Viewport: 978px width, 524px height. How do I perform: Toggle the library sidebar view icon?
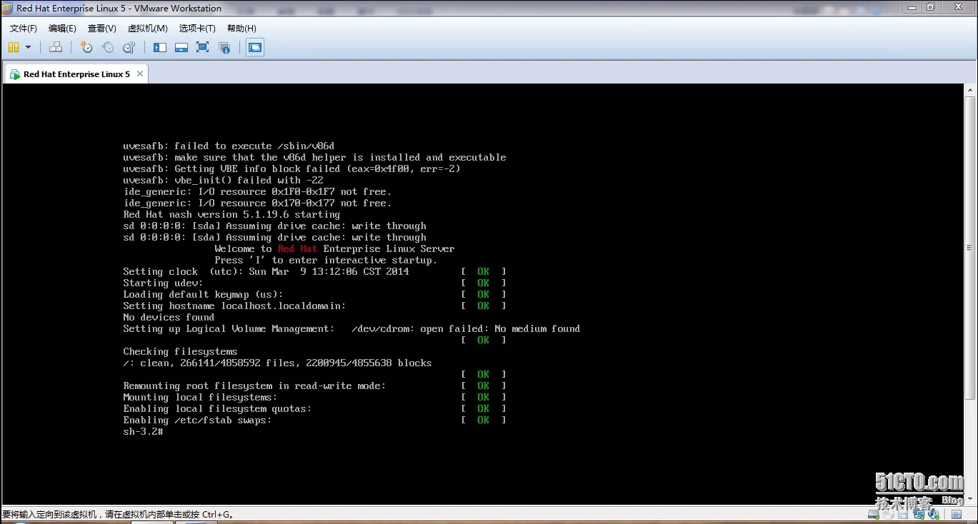coord(160,47)
